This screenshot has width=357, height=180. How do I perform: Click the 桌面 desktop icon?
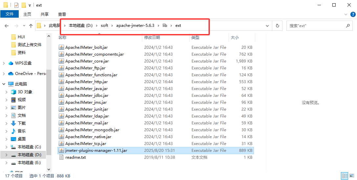pyautogui.click(x=13, y=139)
